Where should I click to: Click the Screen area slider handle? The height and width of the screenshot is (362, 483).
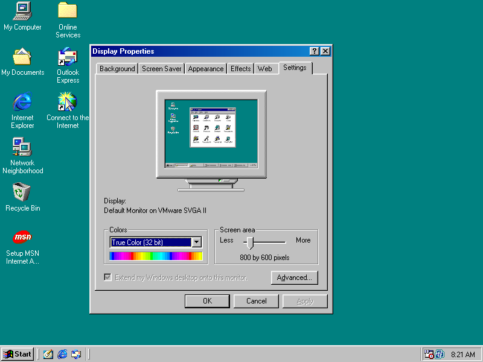click(250, 243)
